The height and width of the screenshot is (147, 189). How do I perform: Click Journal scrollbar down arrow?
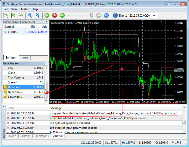[184, 131]
